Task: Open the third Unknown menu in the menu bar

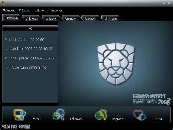Action: coord(40,11)
